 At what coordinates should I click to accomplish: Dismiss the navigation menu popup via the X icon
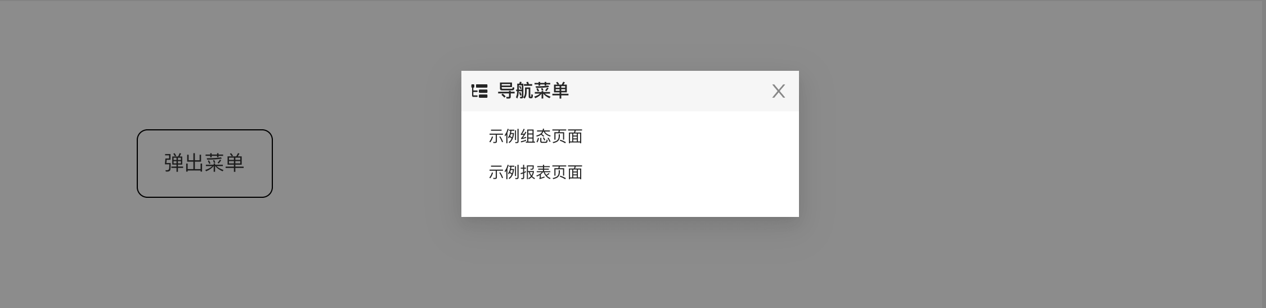tap(778, 91)
